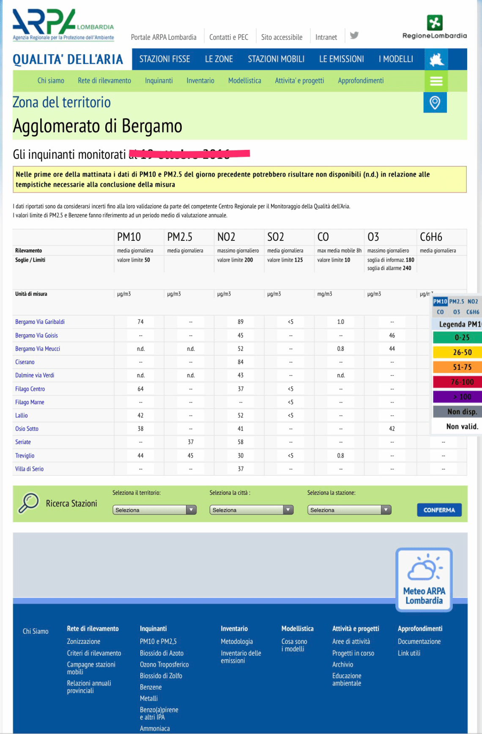Open the LE EMISSIONI menu item

pos(341,59)
